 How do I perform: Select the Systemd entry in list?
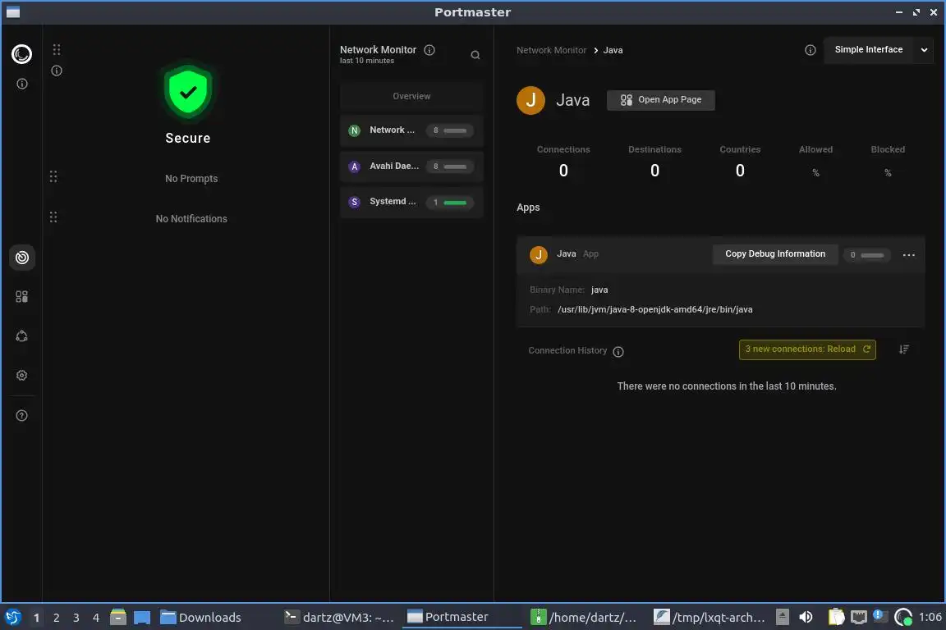tap(411, 202)
